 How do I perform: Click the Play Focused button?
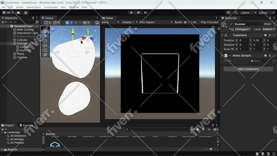click(x=209, y=22)
